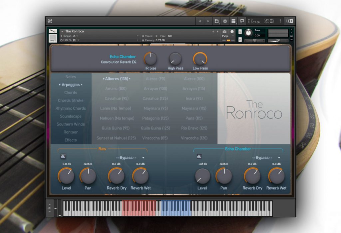The width and height of the screenshot is (341, 233).
Task: Open the save floppy-disk menu
Action: click(216, 21)
